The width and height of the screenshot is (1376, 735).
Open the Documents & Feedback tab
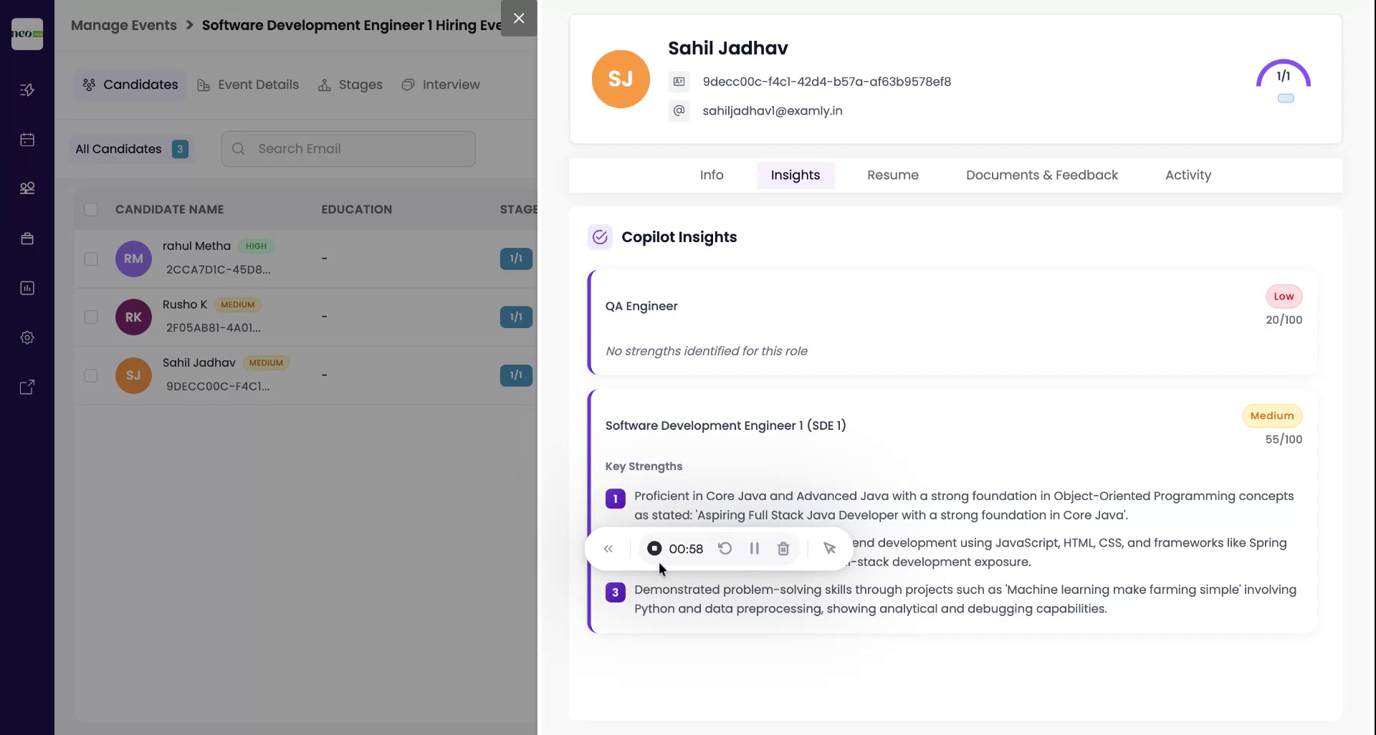coord(1041,175)
